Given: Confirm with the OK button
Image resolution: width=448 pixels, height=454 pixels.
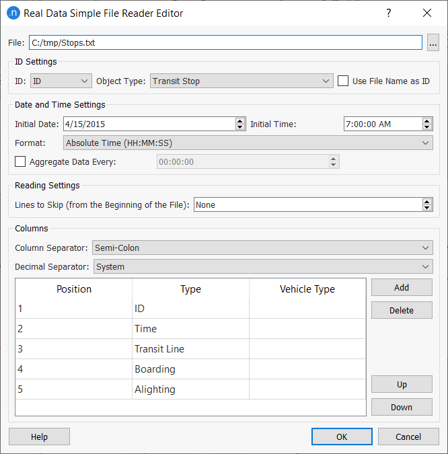Looking at the screenshot, I should [x=342, y=437].
